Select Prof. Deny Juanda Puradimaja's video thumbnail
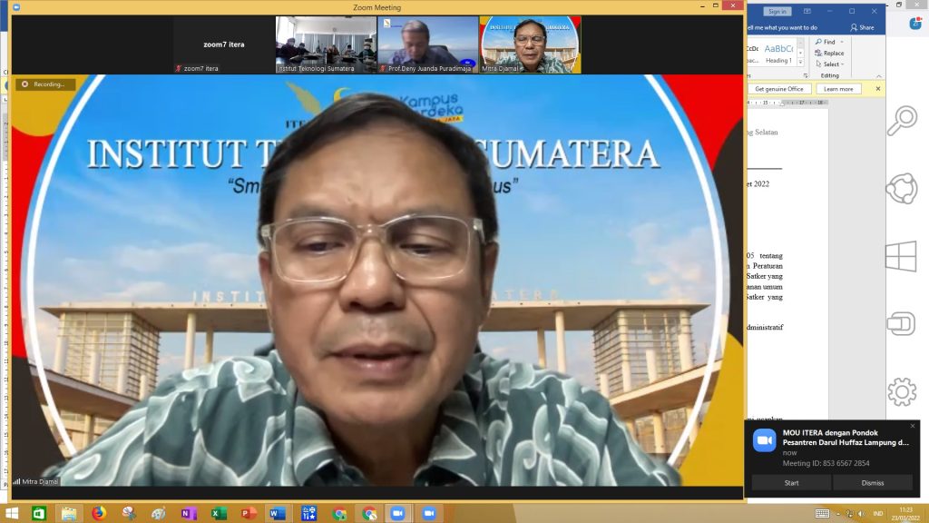Viewport: 929px width, 523px height. click(x=428, y=44)
